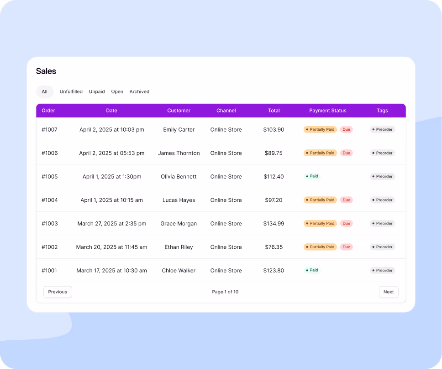442x369 pixels.
Task: Click the Channel column header
Action: (226, 111)
